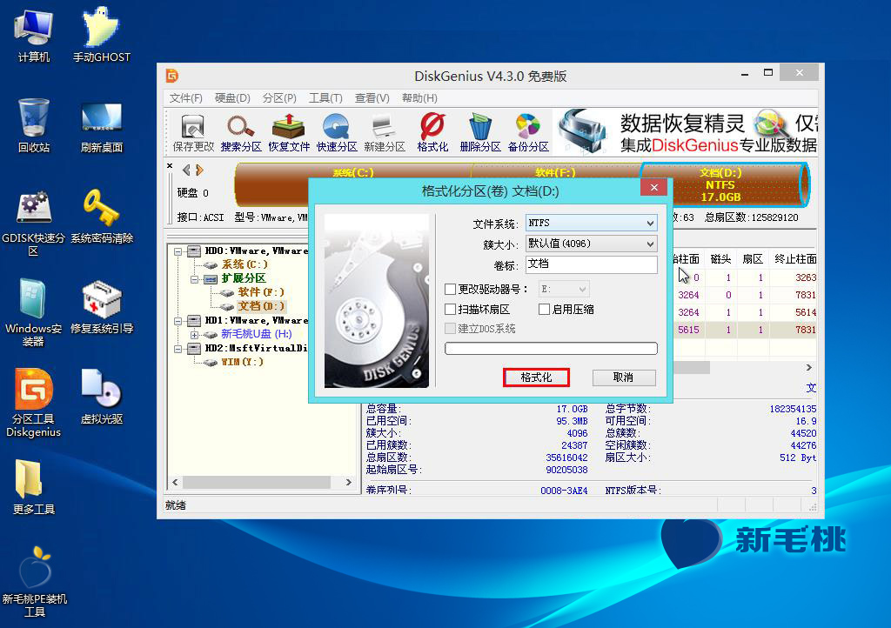Collapse the HD2 MsftVirtualDisk node
Image resolution: width=891 pixels, height=628 pixels.
point(178,349)
